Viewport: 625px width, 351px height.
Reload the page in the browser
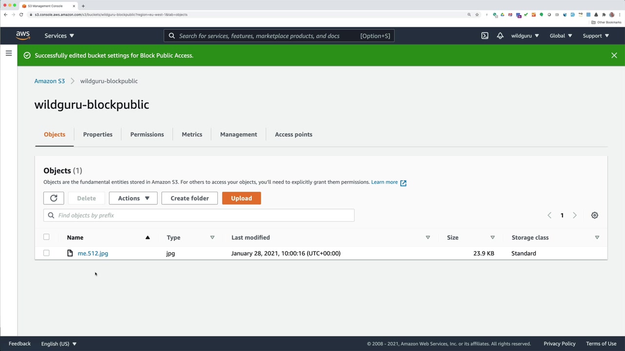(x=21, y=15)
